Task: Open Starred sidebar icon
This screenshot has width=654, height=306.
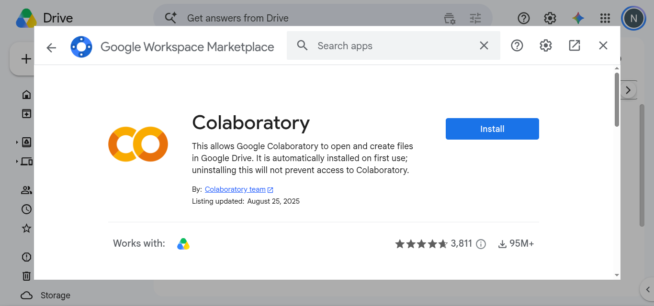Action: [x=27, y=228]
